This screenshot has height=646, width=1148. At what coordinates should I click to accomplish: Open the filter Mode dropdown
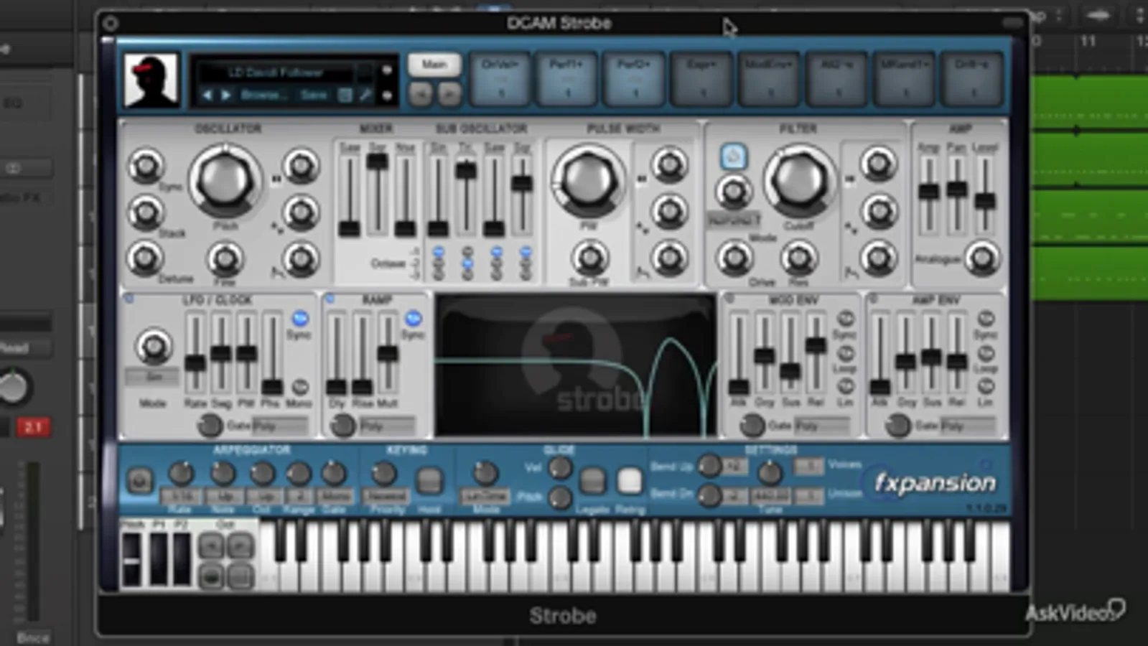point(734,221)
